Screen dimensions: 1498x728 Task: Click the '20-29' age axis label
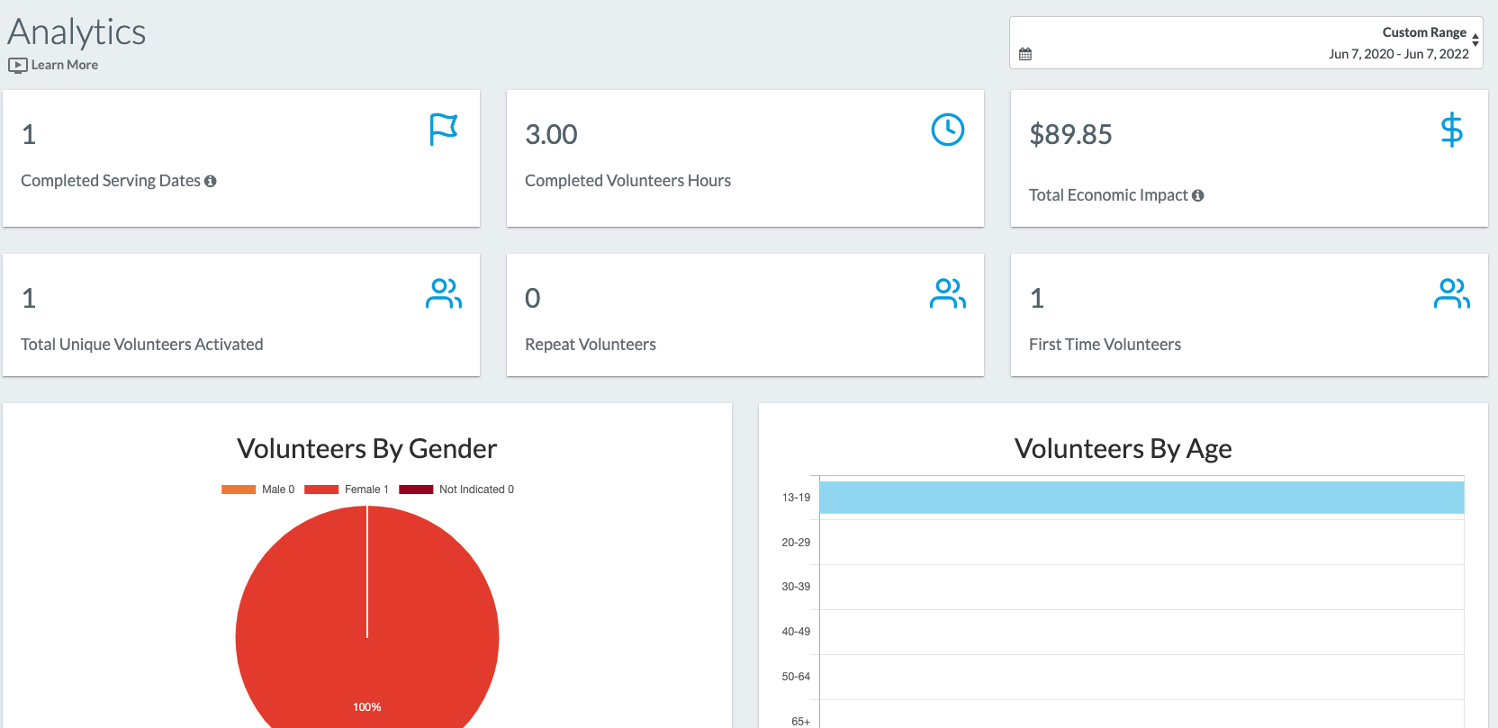(x=796, y=543)
